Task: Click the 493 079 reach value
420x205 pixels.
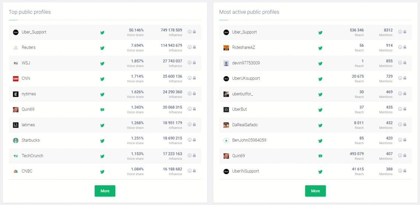Action: (x=357, y=153)
